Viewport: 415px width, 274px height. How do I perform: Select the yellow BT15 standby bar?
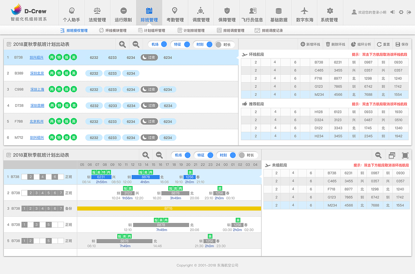pyautogui.click(x=169, y=208)
